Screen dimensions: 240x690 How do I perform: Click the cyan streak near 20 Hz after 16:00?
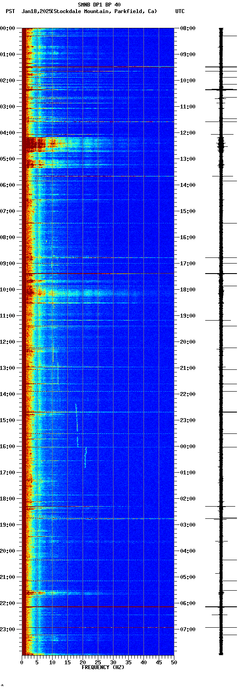pyautogui.click(x=86, y=457)
